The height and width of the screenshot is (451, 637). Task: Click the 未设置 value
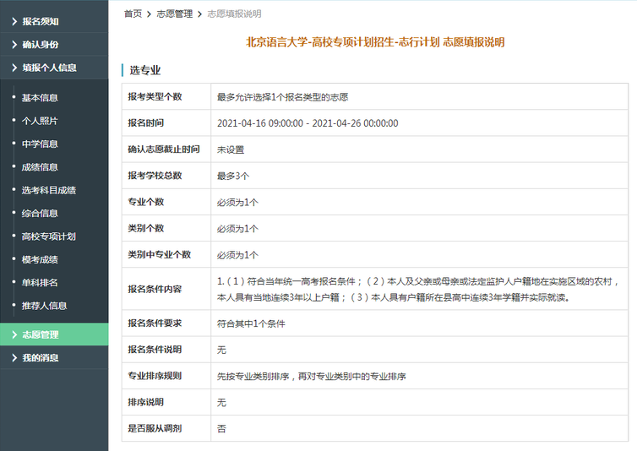click(x=231, y=150)
